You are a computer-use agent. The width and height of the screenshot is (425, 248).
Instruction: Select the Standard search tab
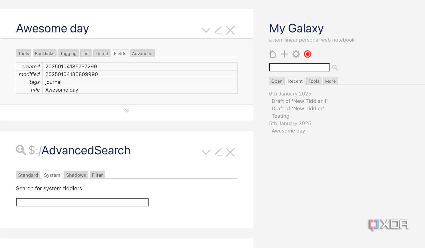(x=28, y=175)
